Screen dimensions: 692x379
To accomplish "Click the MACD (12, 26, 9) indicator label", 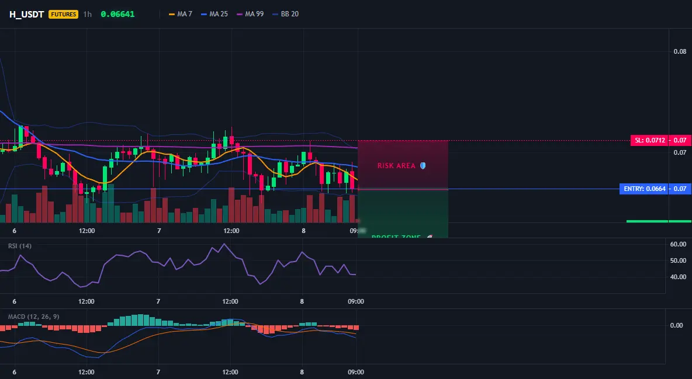I will point(33,317).
